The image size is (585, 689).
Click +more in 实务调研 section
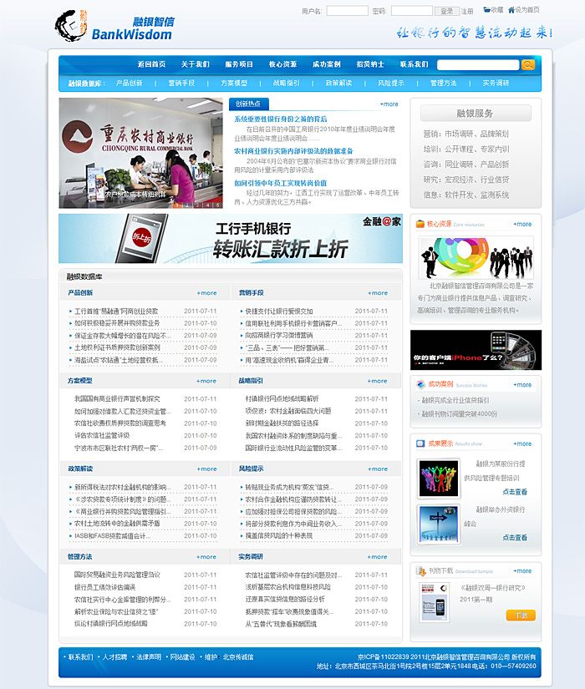tap(378, 557)
